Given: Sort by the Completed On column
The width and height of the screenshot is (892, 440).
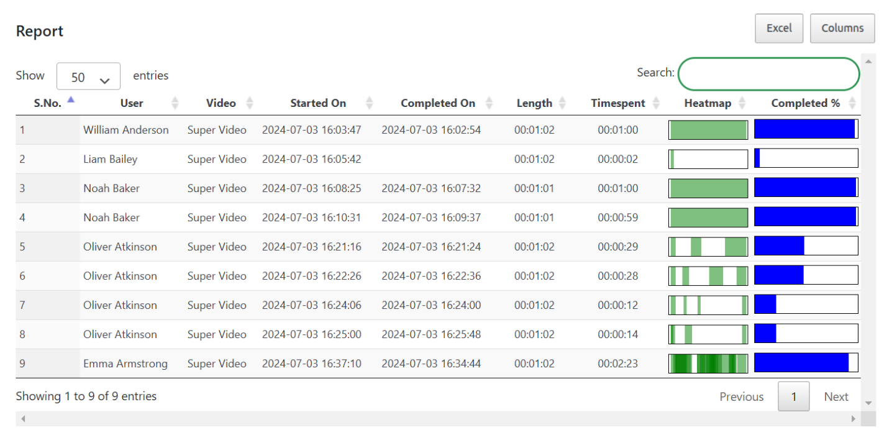Looking at the screenshot, I should pos(438,103).
